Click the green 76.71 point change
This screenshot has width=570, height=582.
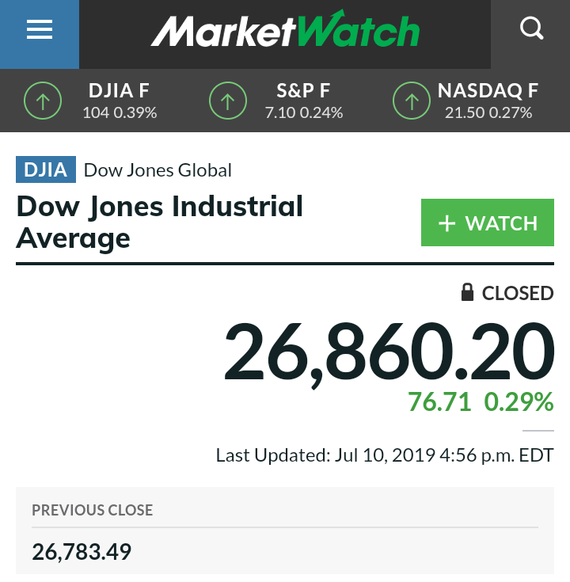click(439, 402)
